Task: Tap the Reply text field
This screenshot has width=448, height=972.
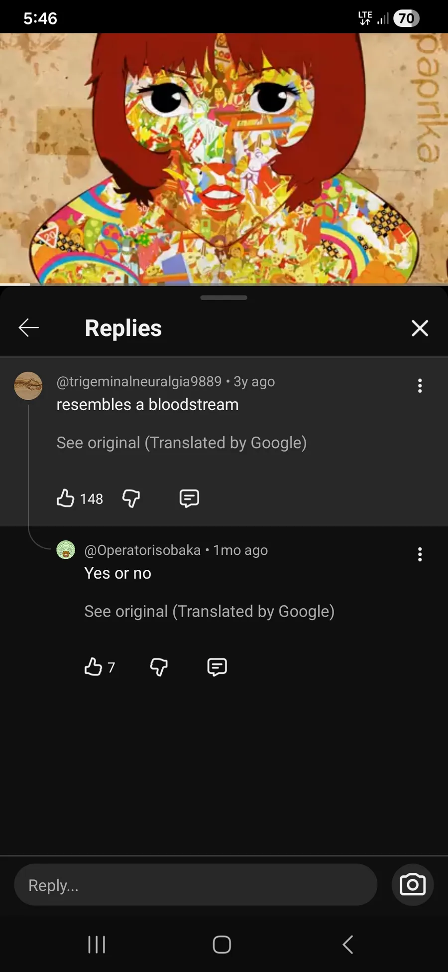Action: (x=195, y=885)
